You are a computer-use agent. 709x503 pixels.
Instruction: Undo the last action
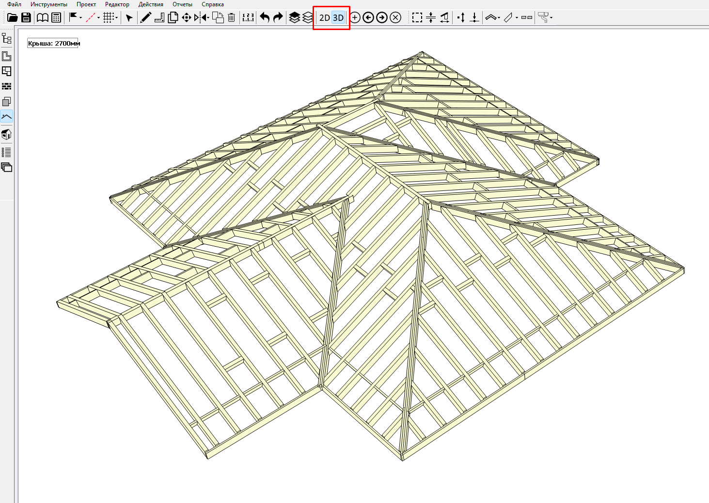[x=265, y=18]
